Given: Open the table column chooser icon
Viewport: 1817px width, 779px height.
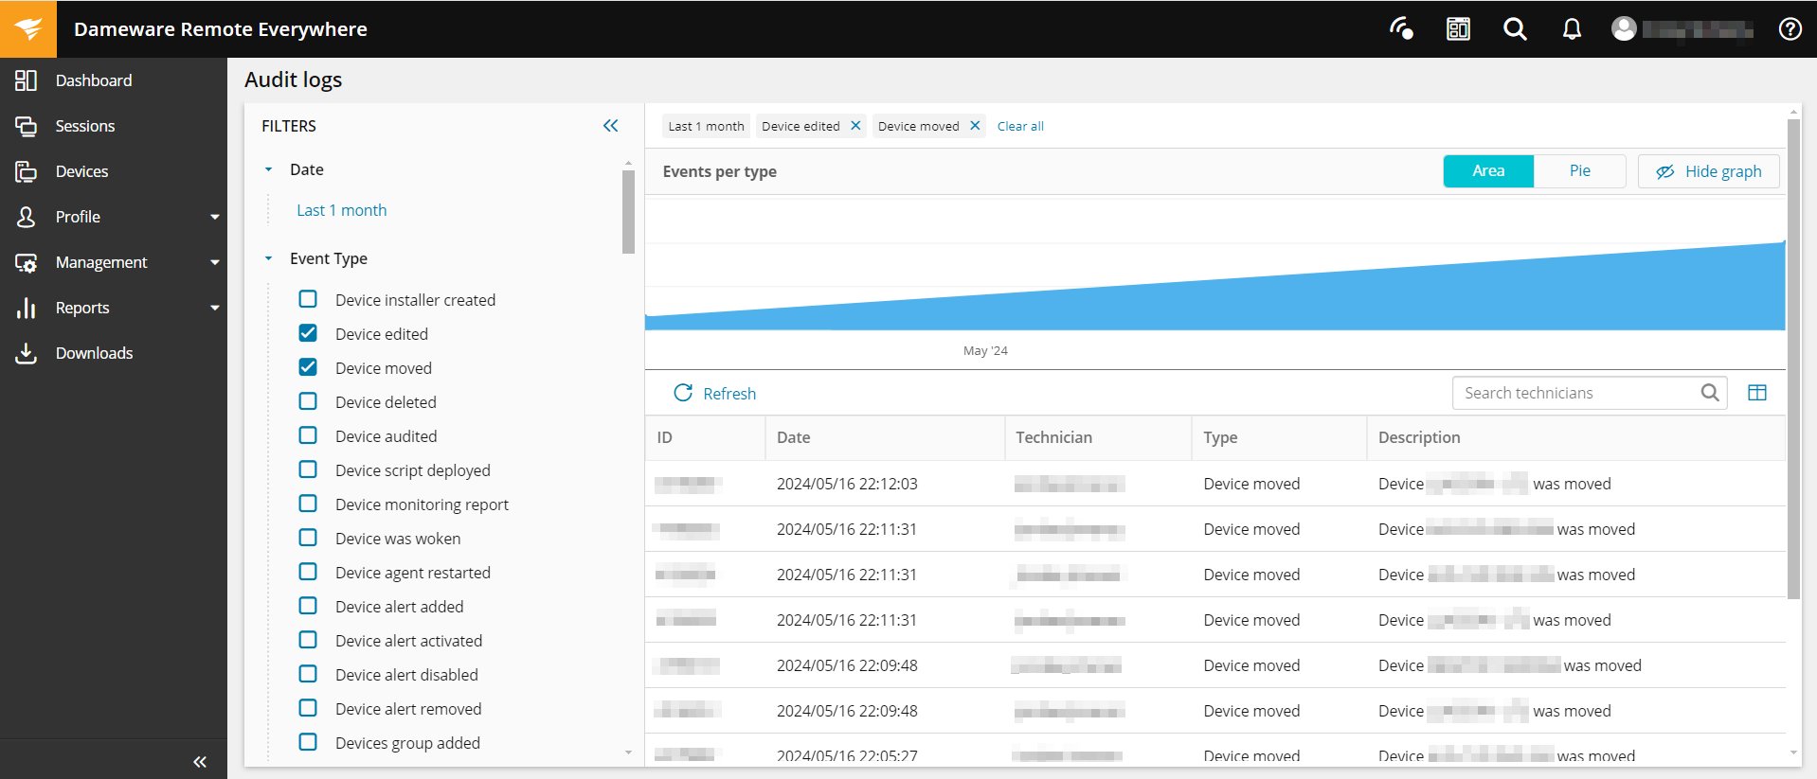Looking at the screenshot, I should pos(1756,393).
